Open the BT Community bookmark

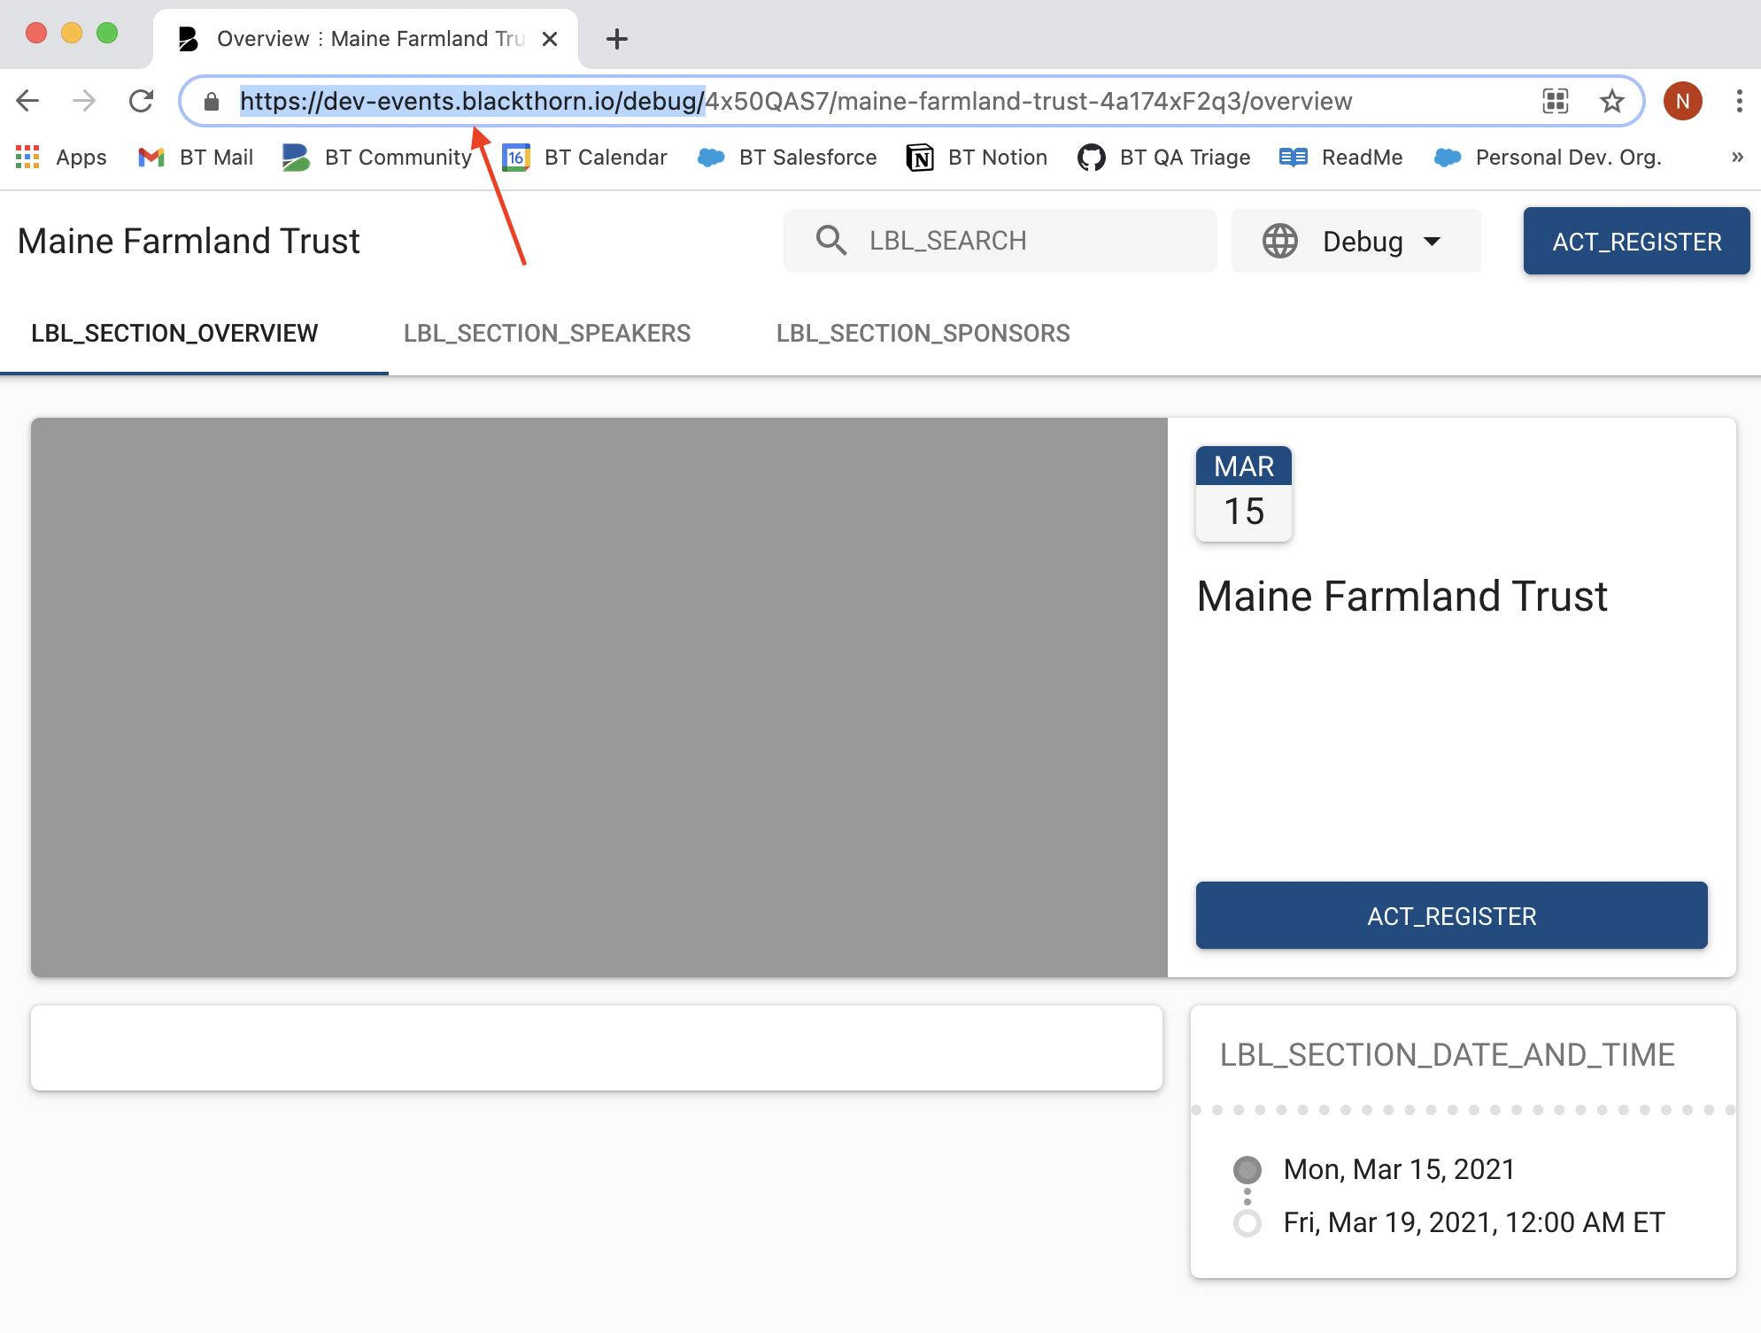point(377,158)
